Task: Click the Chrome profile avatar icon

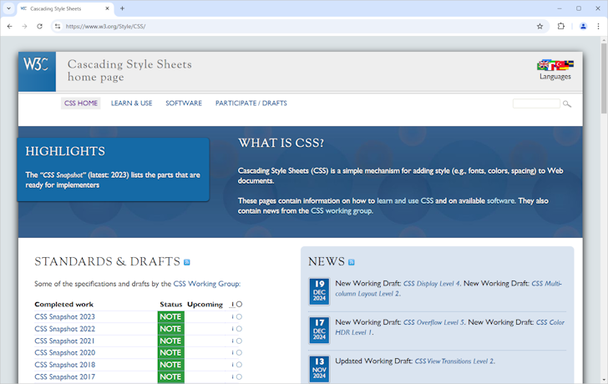Action: (x=583, y=26)
